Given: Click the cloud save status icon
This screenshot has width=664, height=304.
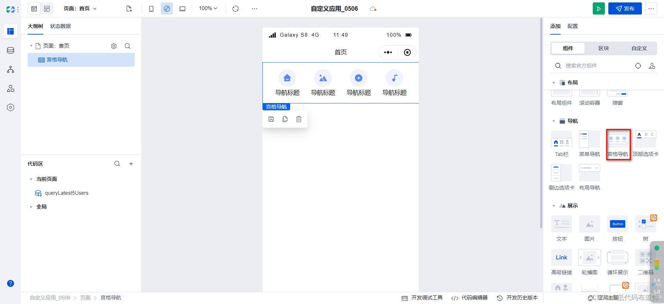Looking at the screenshot, I should point(373,9).
